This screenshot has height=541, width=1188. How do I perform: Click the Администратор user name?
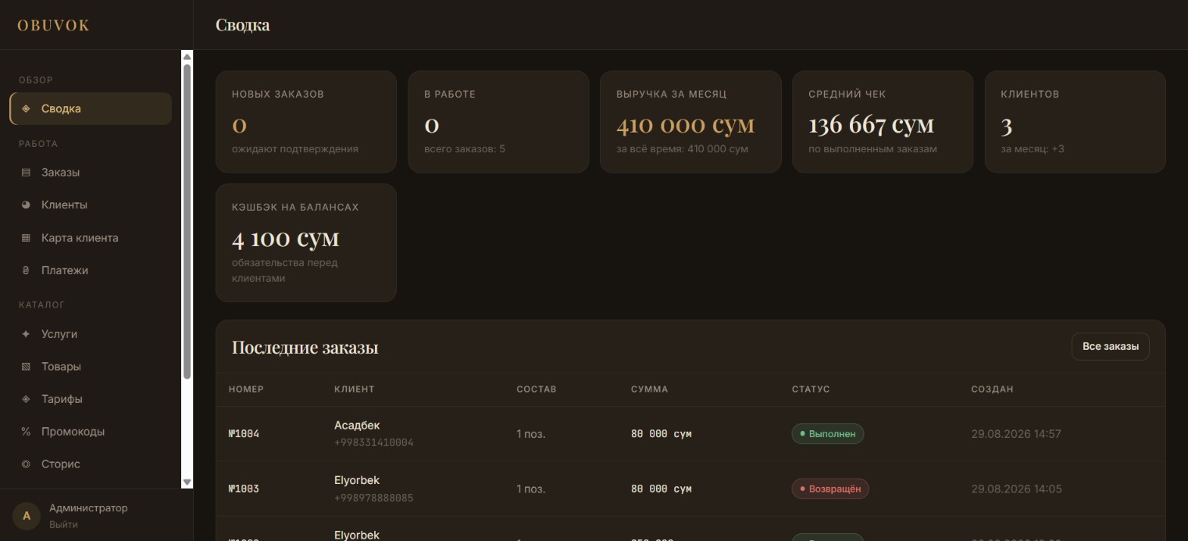pos(88,508)
